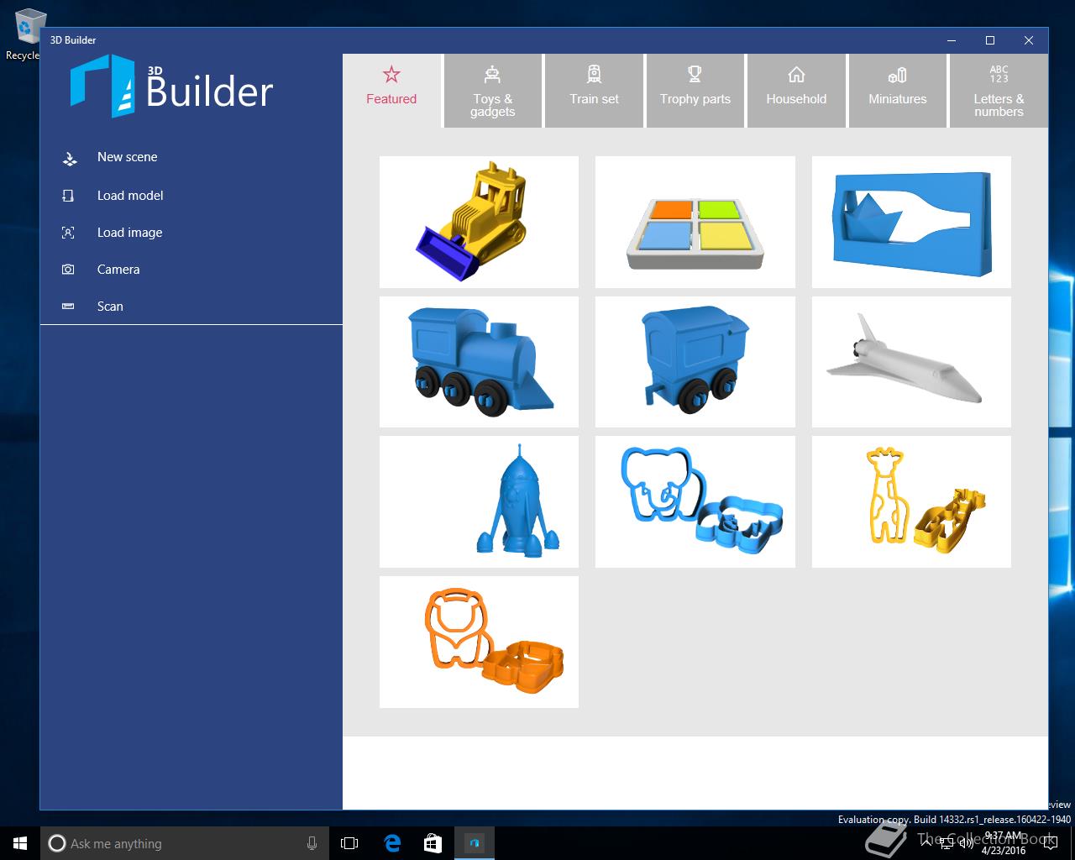Image resolution: width=1075 pixels, height=860 pixels.
Task: Click the New scene icon in the sidebar
Action: pyautogui.click(x=70, y=158)
